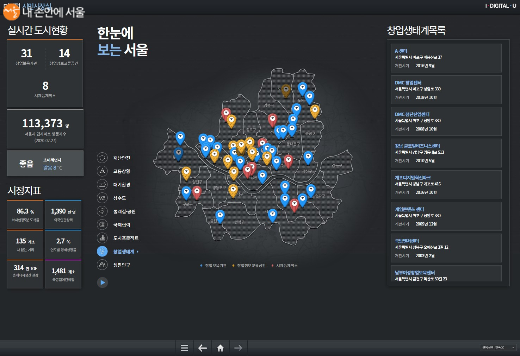
Task: Select the 생활인구 people icon
Action: 102,265
